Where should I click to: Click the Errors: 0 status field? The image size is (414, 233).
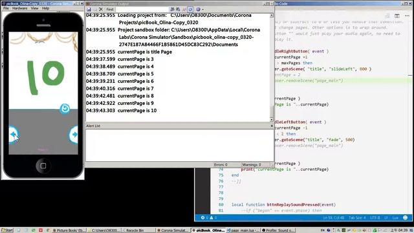[x=221, y=164]
